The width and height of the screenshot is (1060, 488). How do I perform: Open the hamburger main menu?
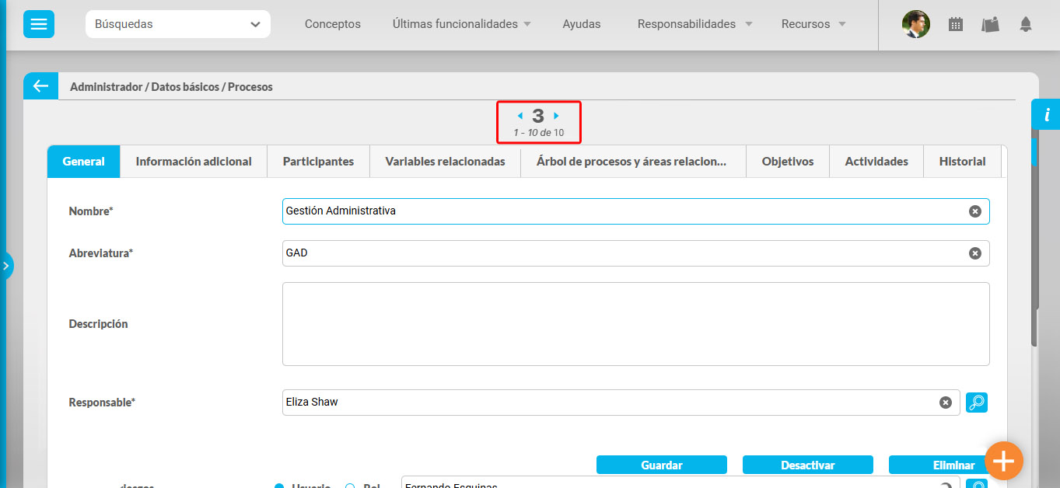[x=38, y=24]
